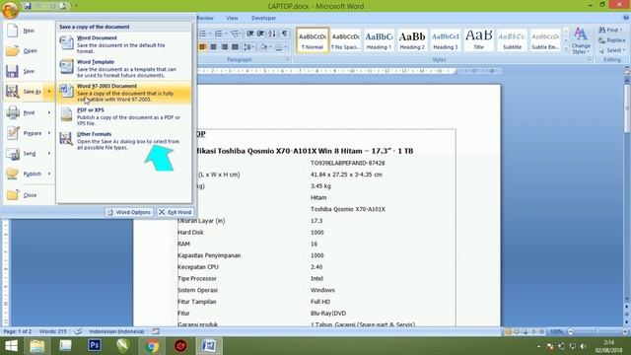
Task: Expand the Publish submenu arrow
Action: (49, 174)
